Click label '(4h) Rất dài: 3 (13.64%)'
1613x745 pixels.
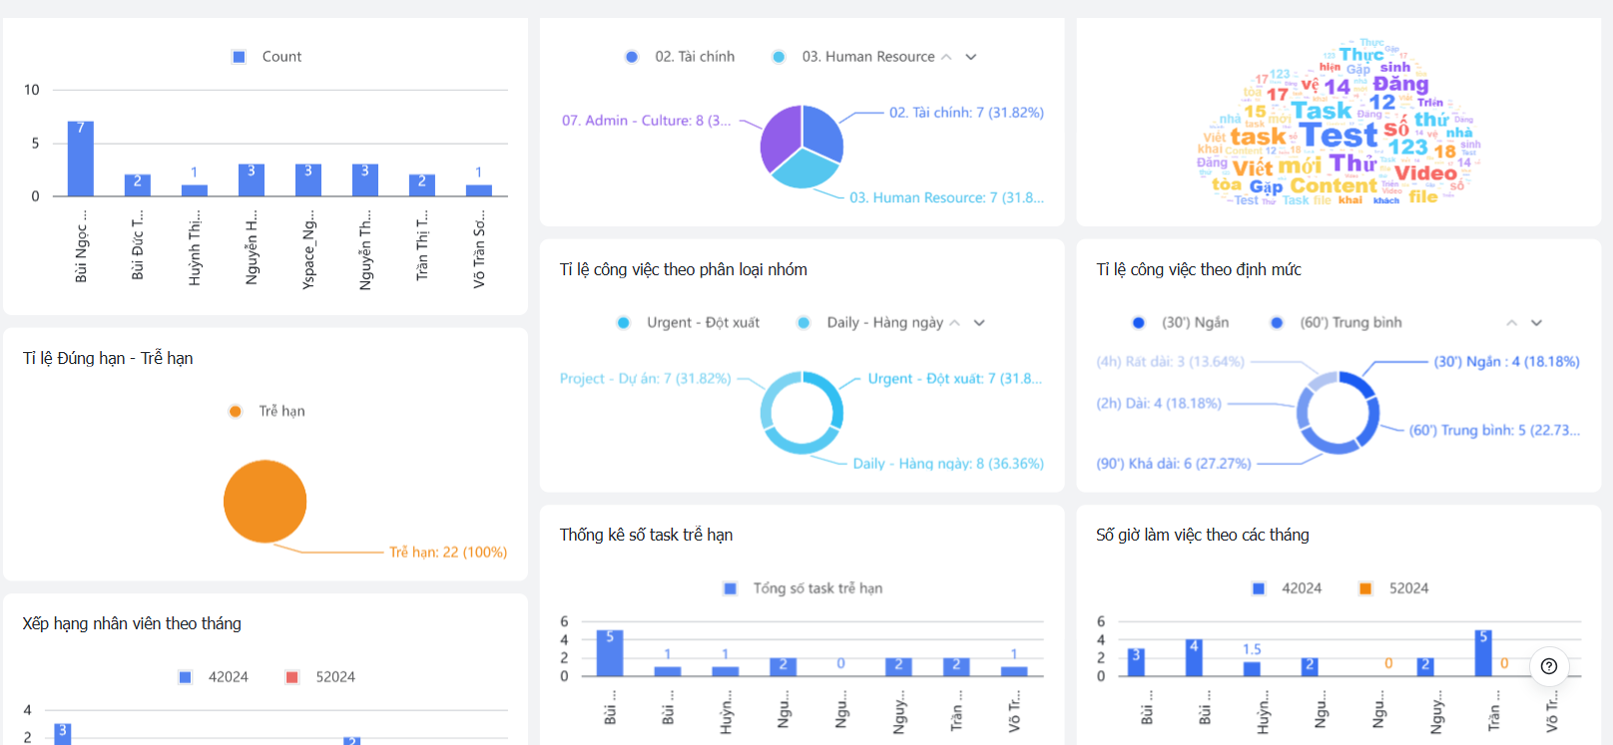point(1170,362)
